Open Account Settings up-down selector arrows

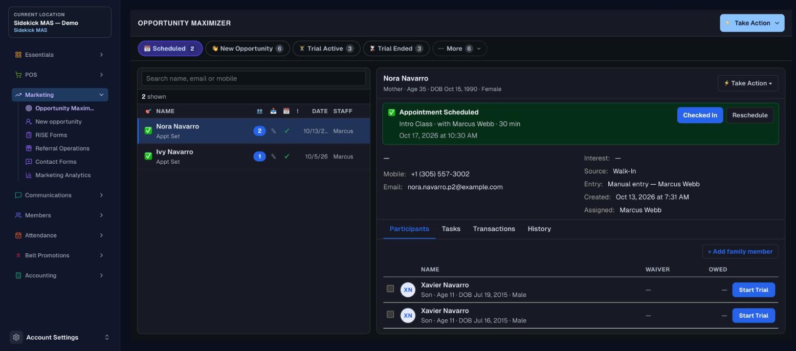[x=107, y=337]
